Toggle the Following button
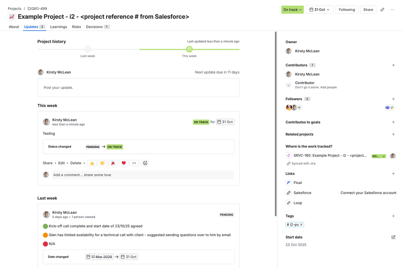402x268 pixels. click(346, 10)
